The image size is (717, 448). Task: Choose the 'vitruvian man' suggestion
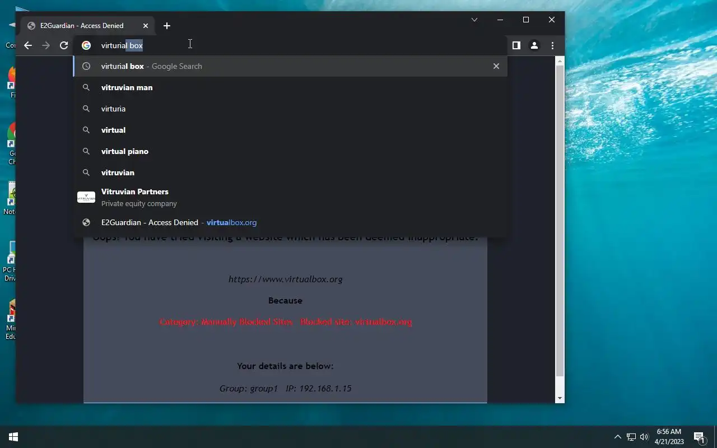coord(291,87)
